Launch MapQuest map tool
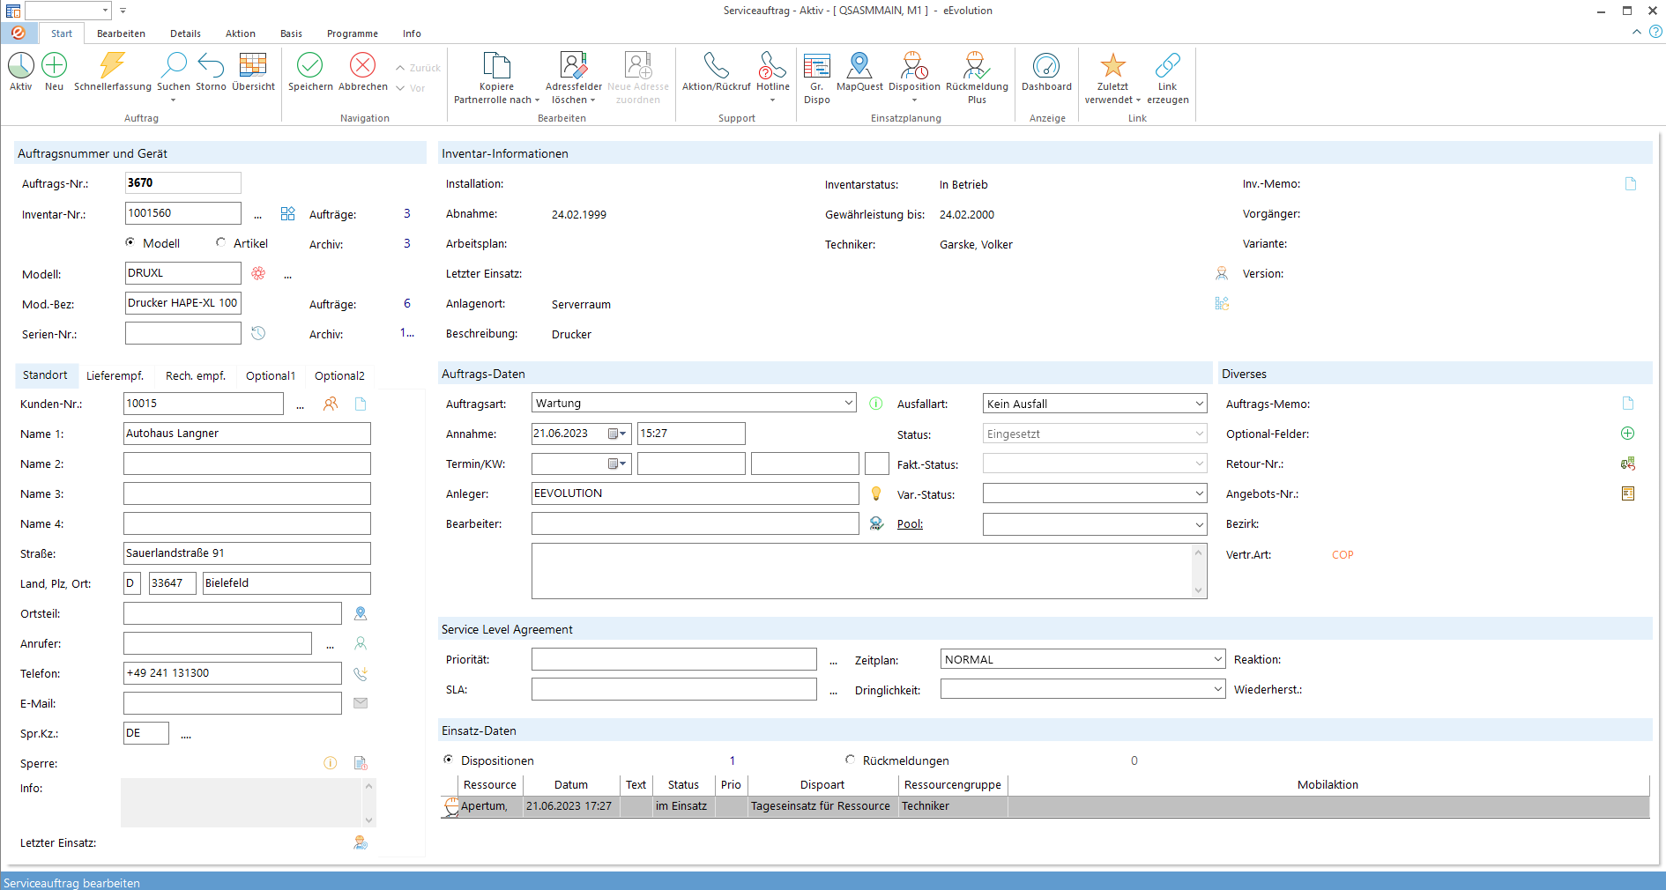Image resolution: width=1666 pixels, height=890 pixels. tap(859, 65)
